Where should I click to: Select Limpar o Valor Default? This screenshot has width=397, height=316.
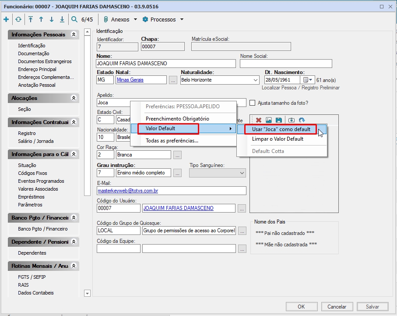(281, 139)
